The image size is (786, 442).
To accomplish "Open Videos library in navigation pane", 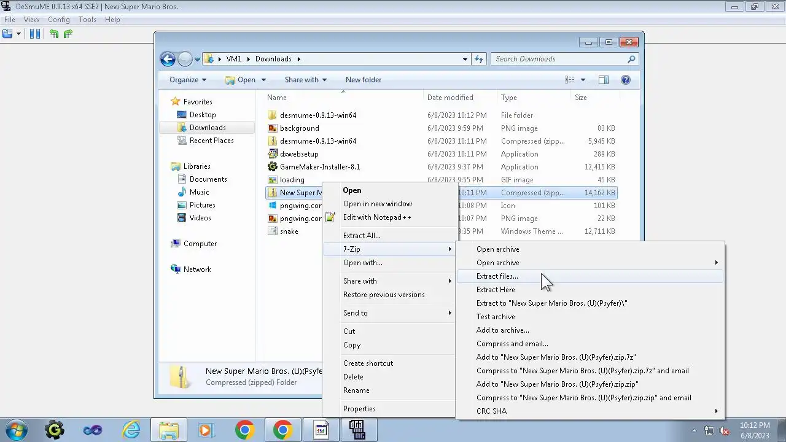I will (x=200, y=218).
